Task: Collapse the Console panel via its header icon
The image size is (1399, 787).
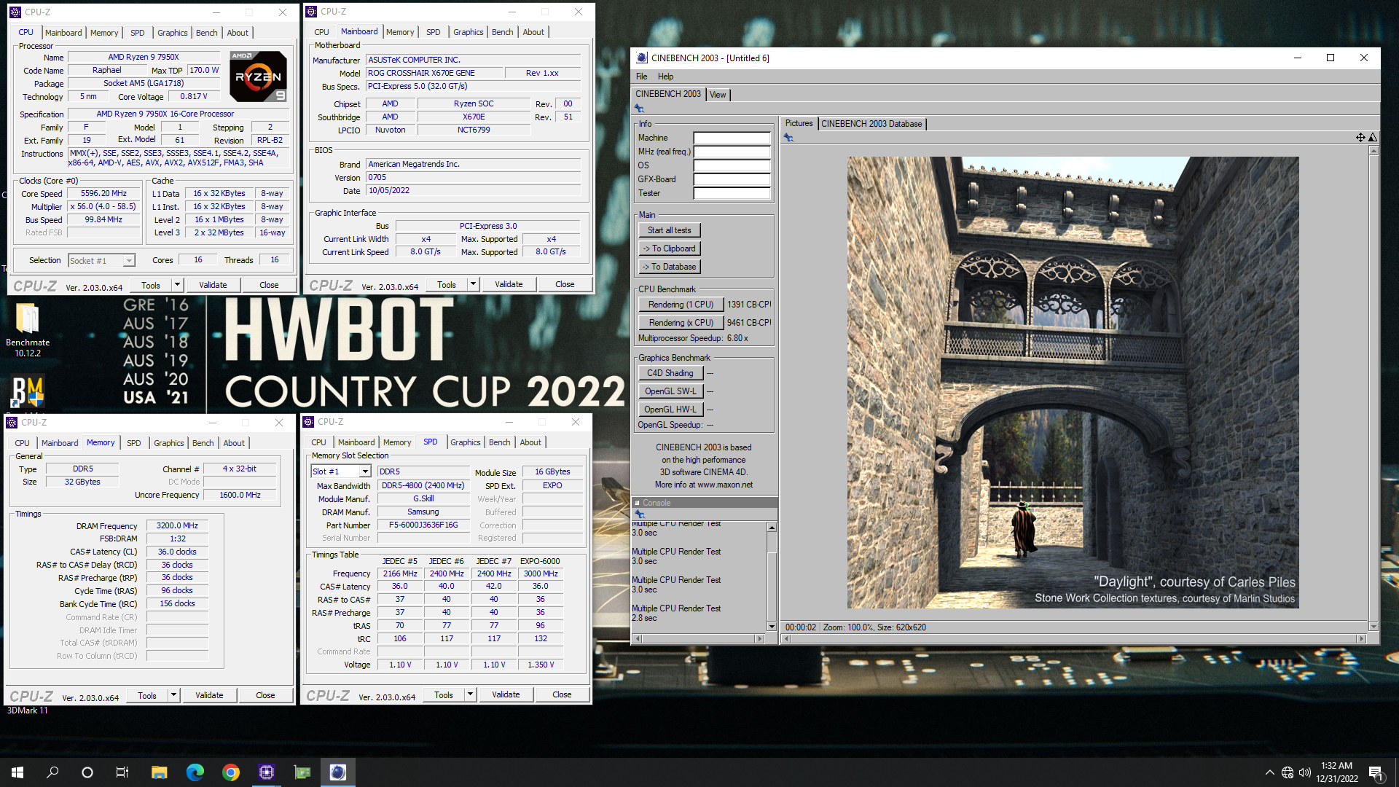Action: [x=637, y=503]
